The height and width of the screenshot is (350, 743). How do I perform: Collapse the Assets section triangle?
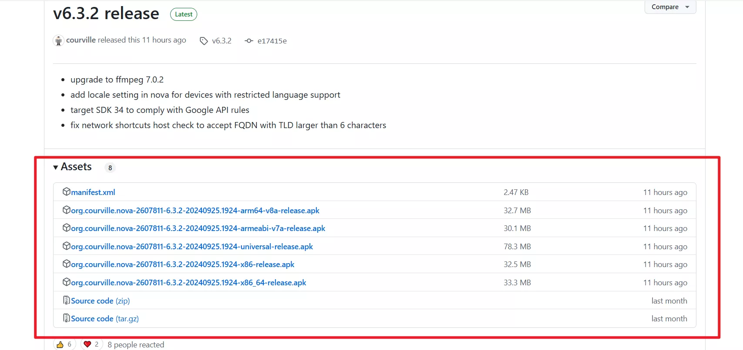click(56, 167)
